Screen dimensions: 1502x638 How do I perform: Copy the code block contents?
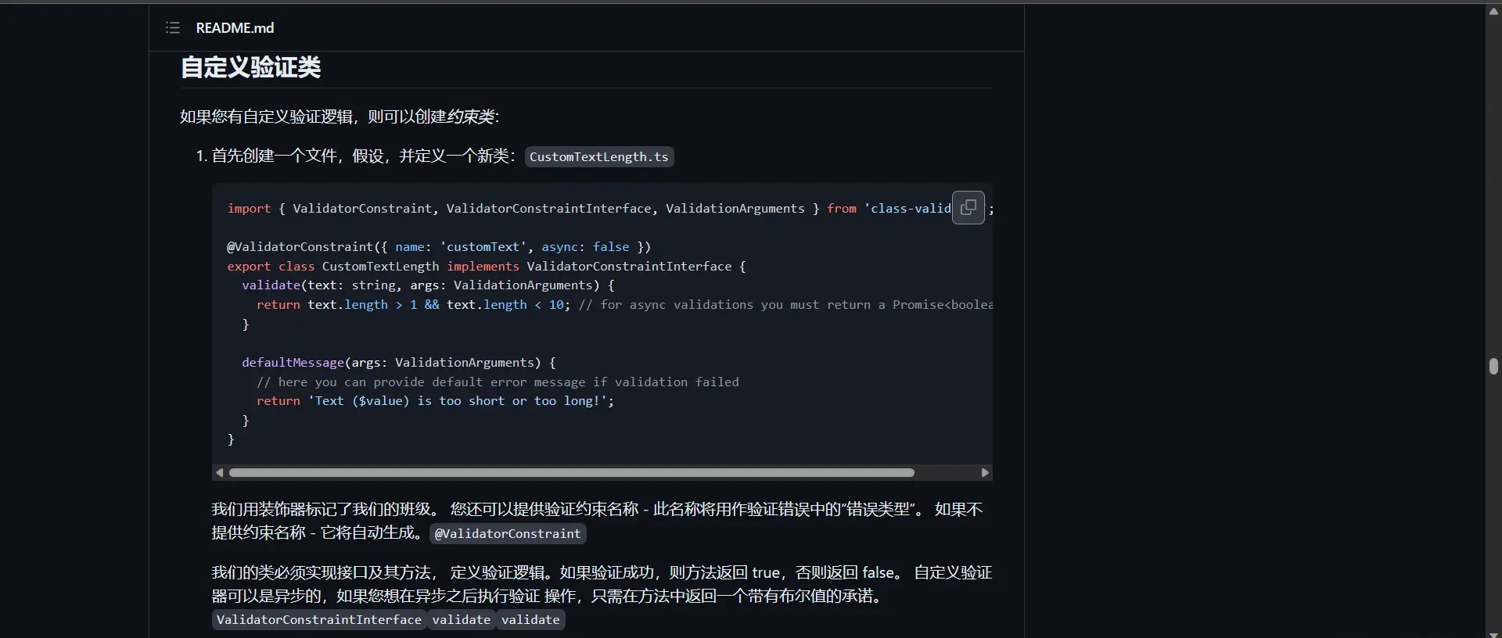pos(968,207)
